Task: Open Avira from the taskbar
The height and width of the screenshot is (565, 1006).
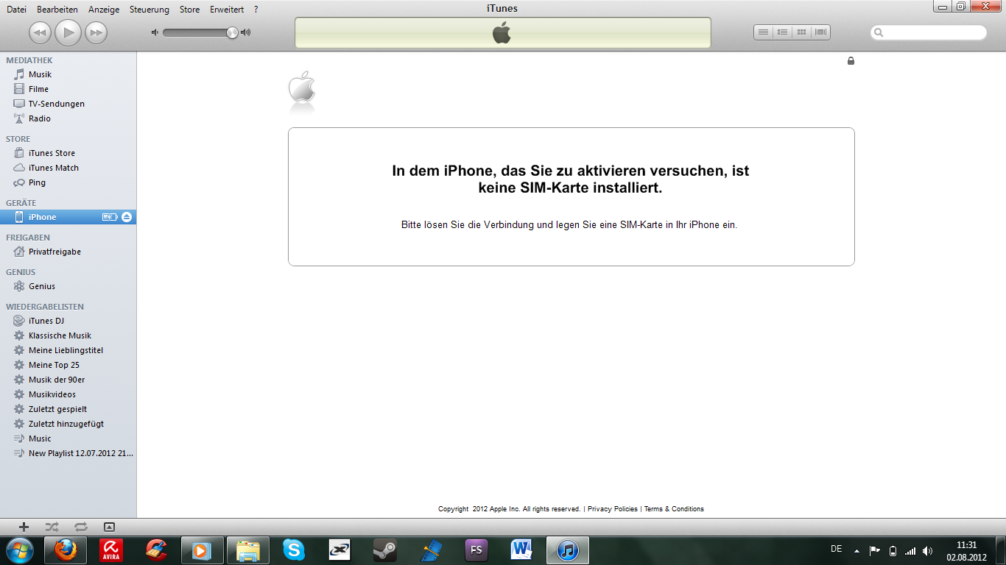Action: point(112,550)
